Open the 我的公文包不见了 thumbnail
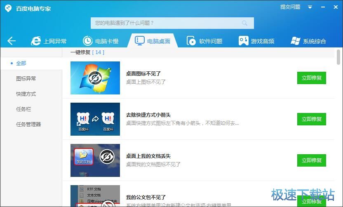This screenshot has width=343, height=207. [95, 196]
